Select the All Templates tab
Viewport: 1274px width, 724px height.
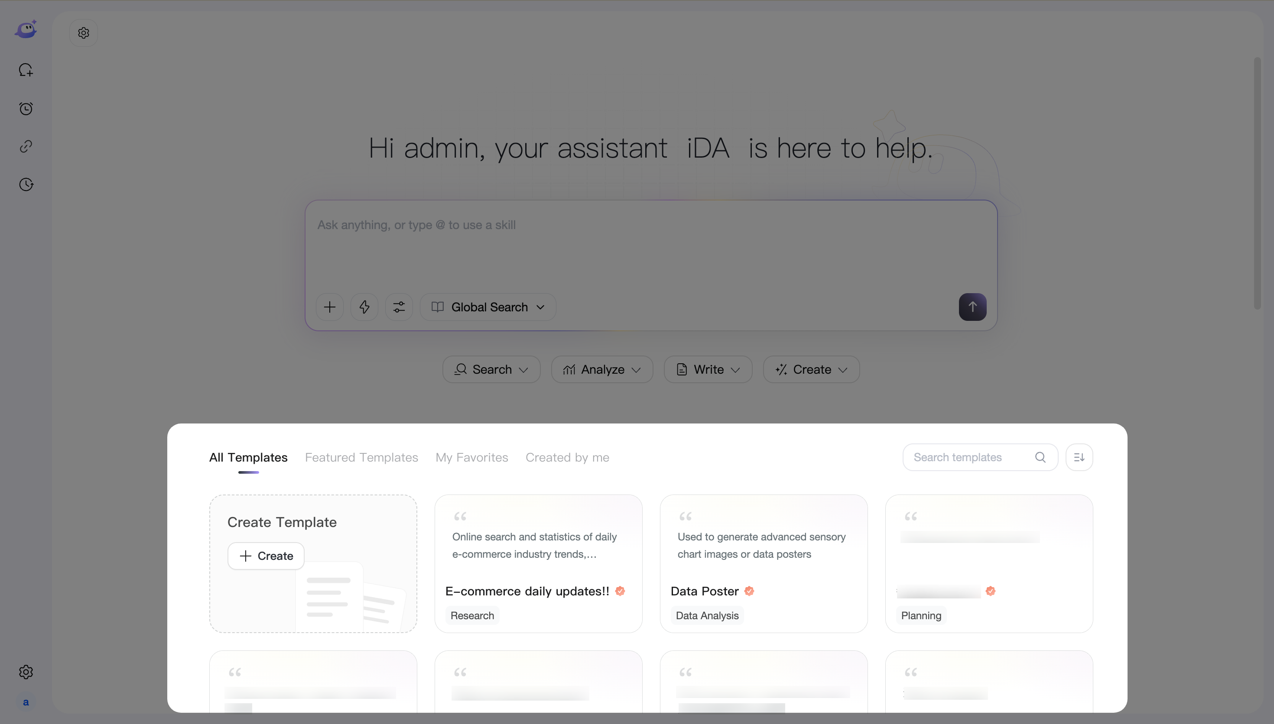[x=248, y=457]
